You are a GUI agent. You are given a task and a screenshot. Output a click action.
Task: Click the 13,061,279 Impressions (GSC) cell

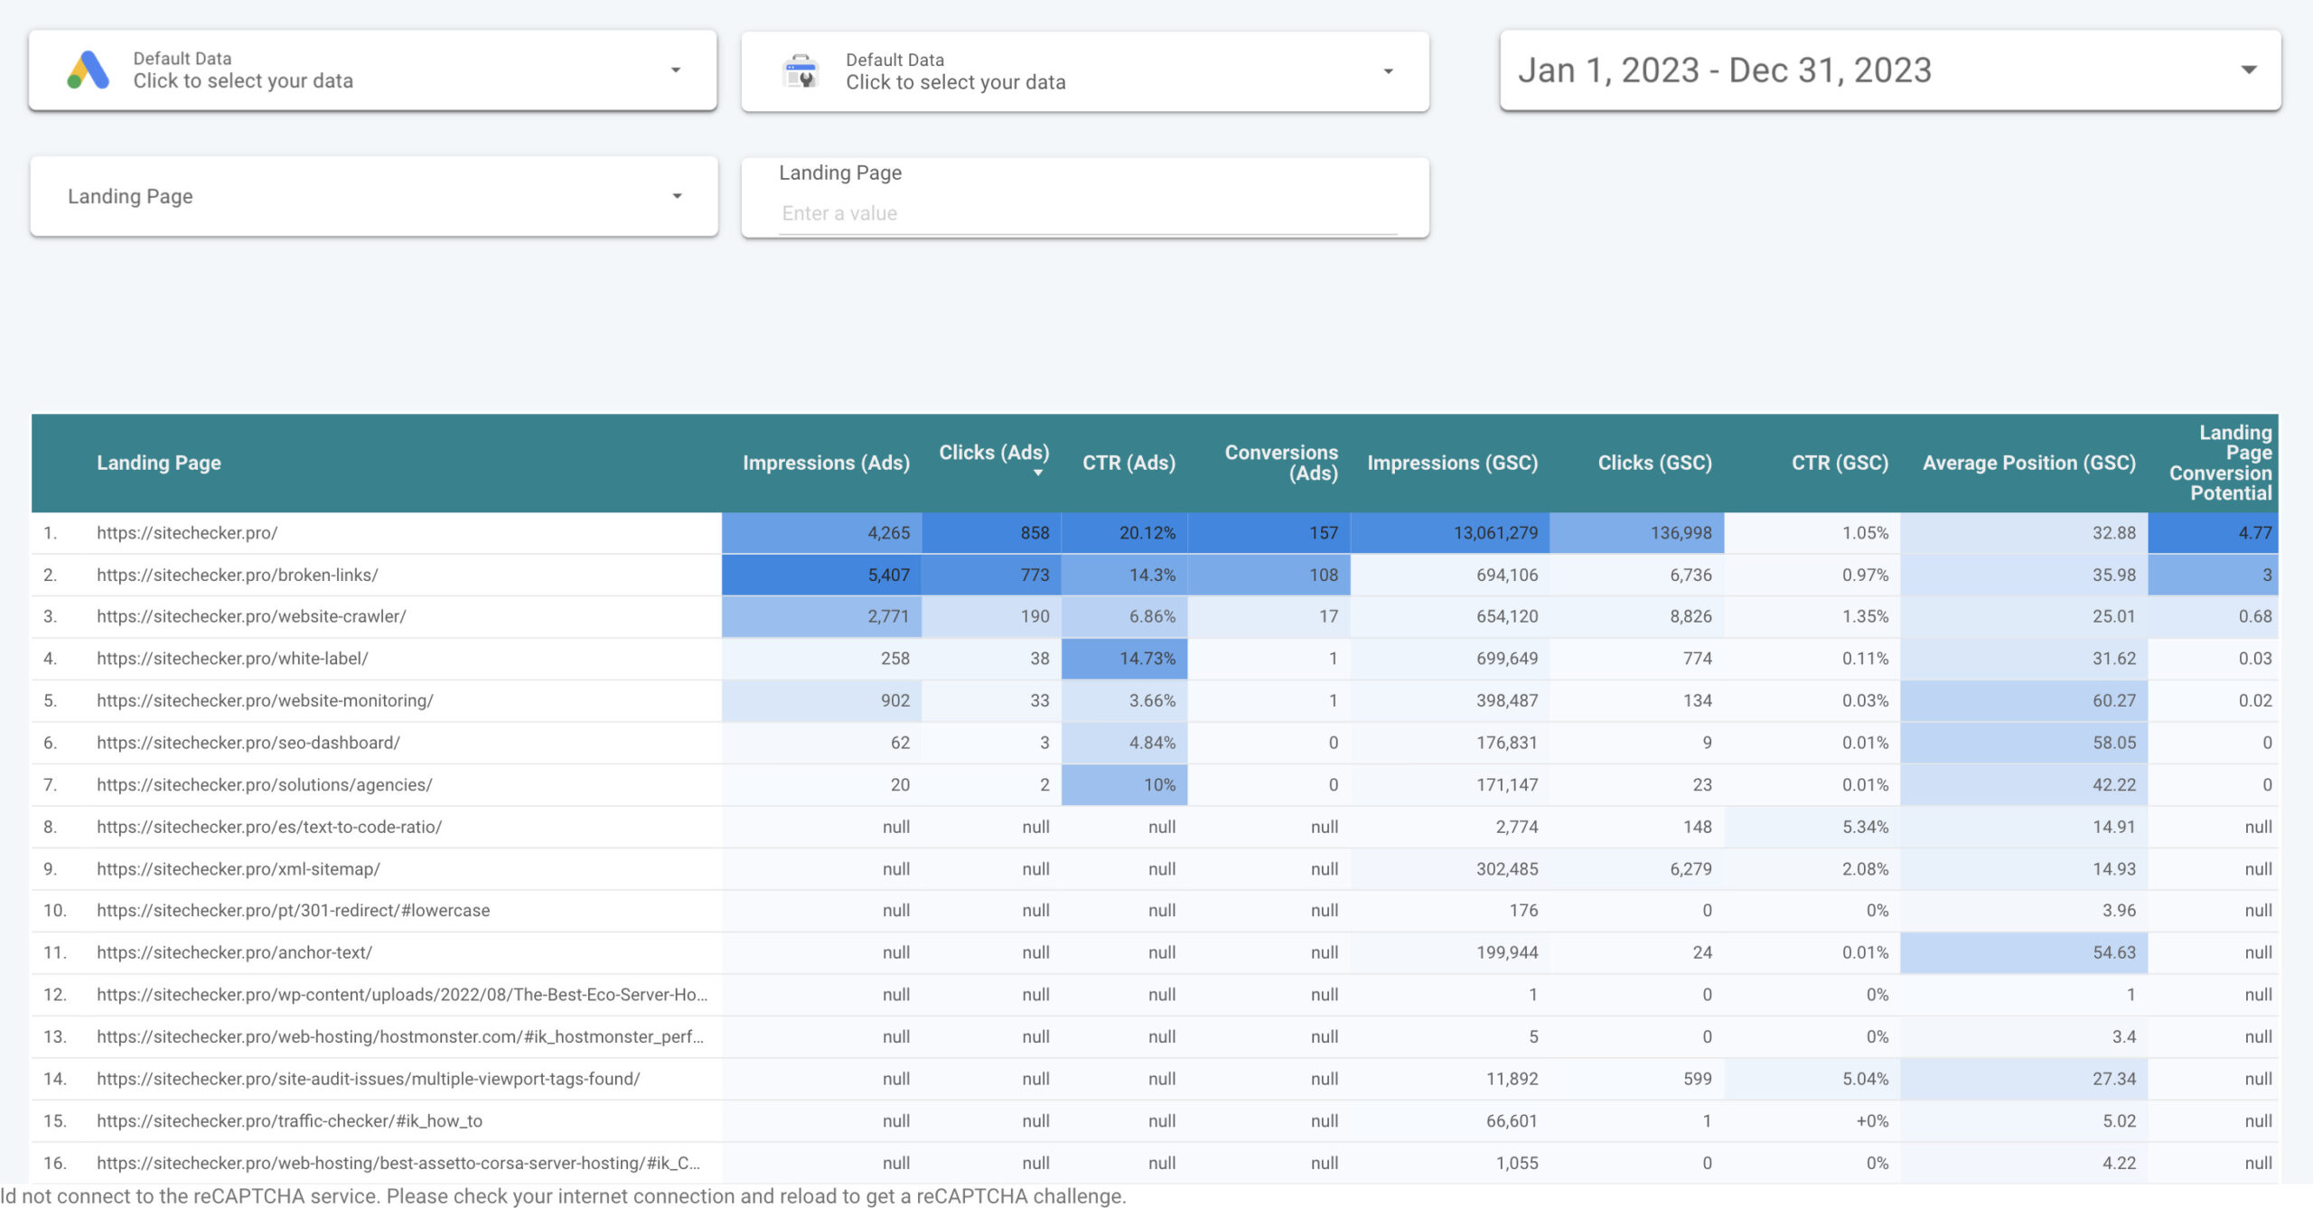pyautogui.click(x=1450, y=533)
